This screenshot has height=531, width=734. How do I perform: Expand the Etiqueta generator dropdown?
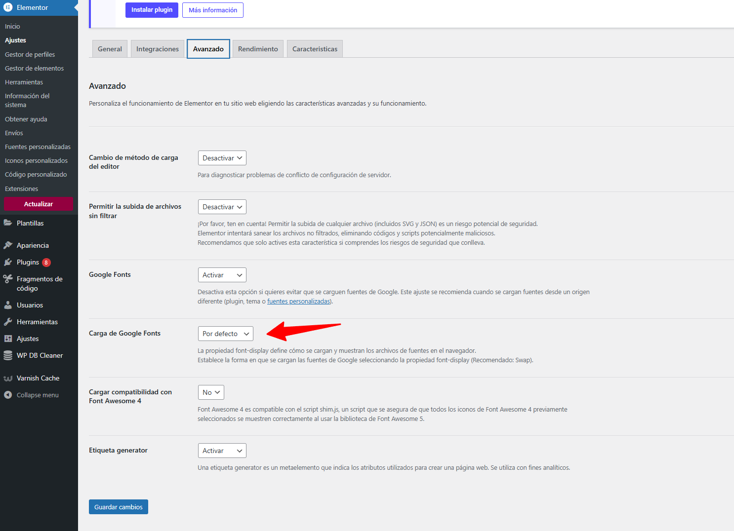(222, 451)
